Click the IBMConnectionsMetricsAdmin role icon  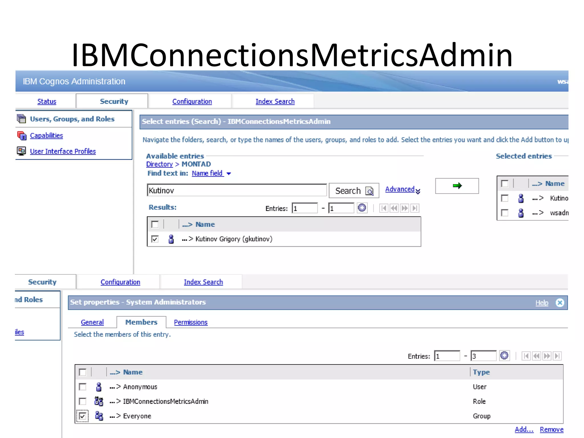pos(99,401)
